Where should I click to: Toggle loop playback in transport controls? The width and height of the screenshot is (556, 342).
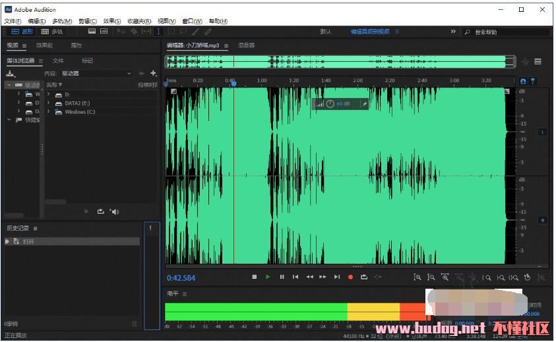[x=364, y=277]
